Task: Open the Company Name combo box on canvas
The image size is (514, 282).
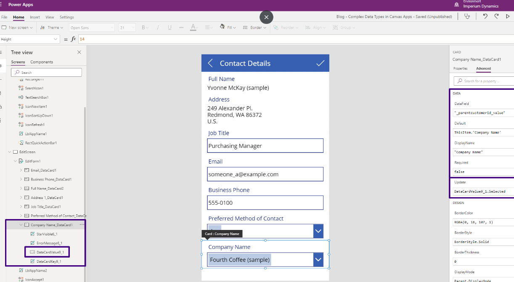Action: 318,259
